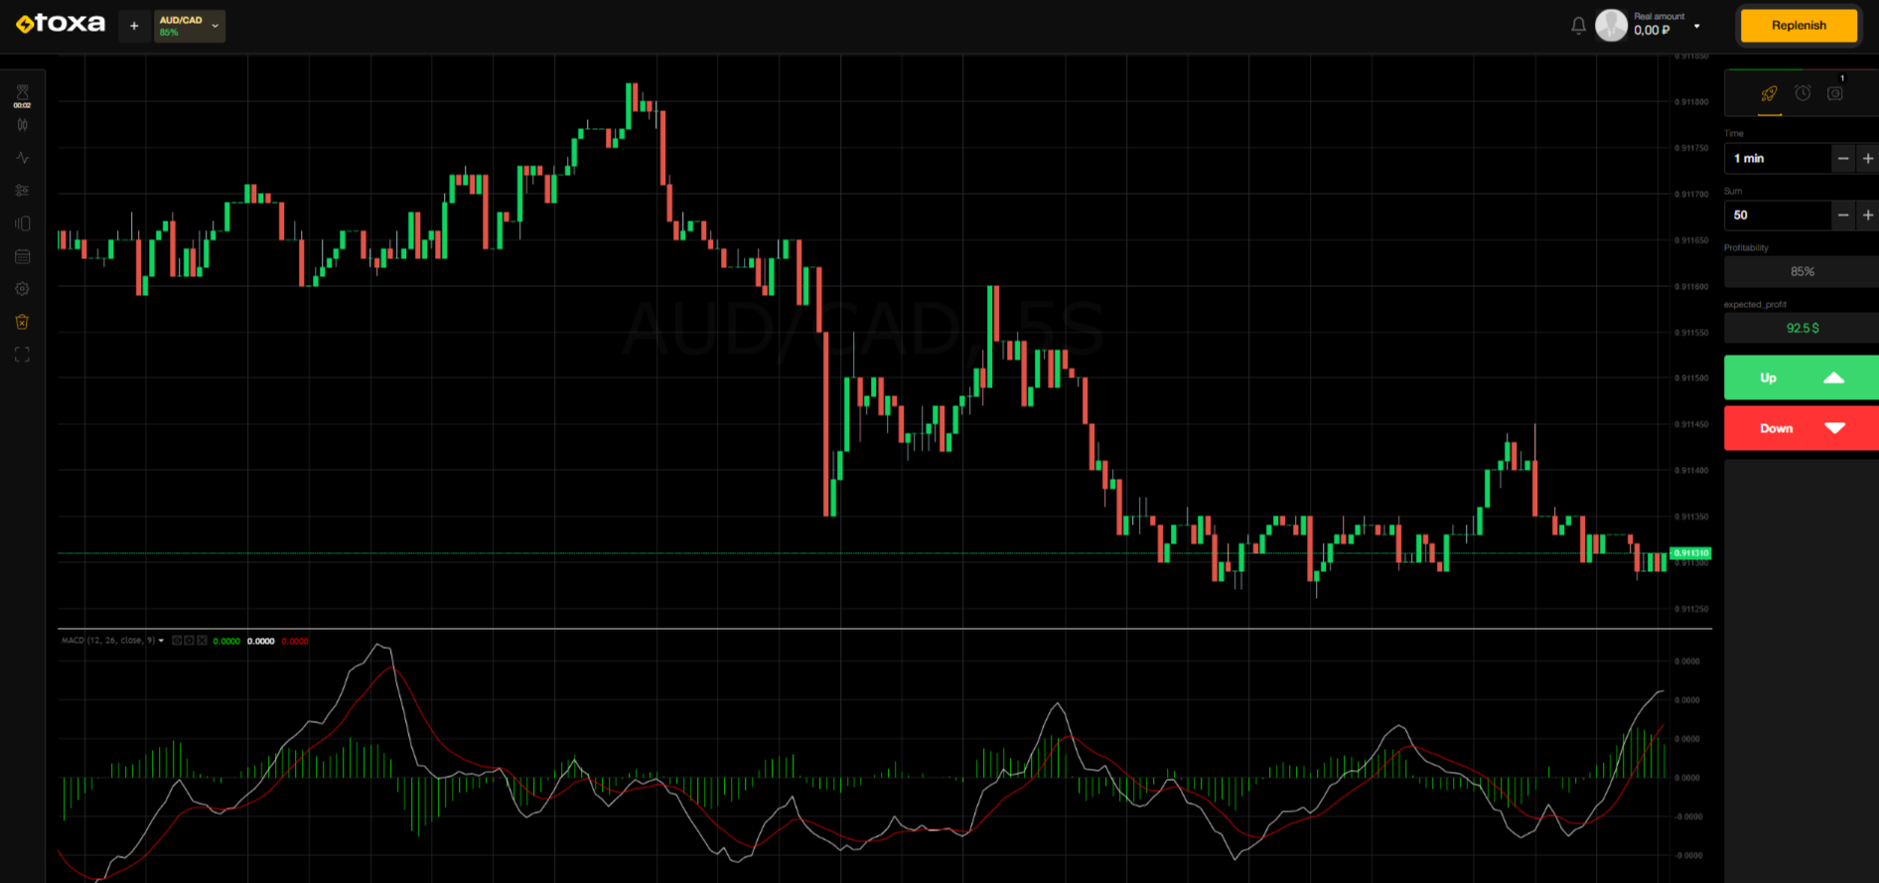Open chart settings gear icon
This screenshot has height=883, width=1879.
click(22, 289)
